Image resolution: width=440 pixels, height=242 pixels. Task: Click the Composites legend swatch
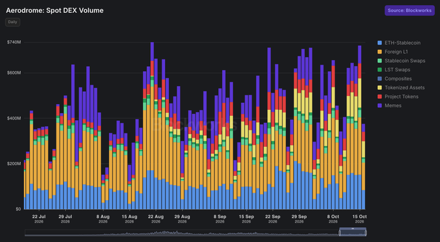point(380,79)
